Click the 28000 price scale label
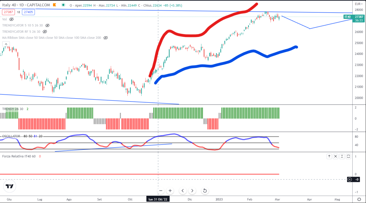This screenshot has width=366, height=203. point(359,10)
